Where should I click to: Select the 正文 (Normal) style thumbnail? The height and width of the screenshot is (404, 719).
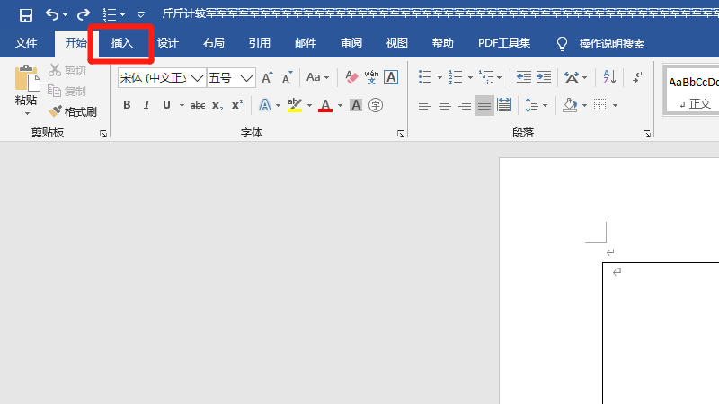(694, 92)
